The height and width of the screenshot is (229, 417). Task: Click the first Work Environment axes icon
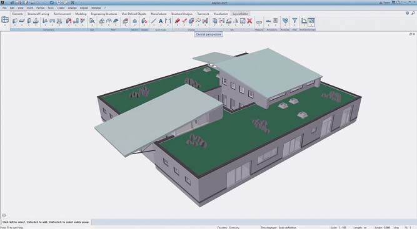click(x=304, y=21)
